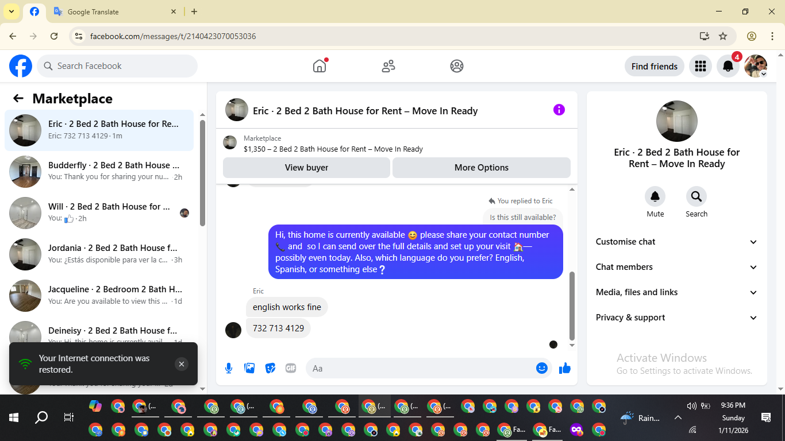Open Eric's listing thumbnail in right panel
Image resolution: width=785 pixels, height=441 pixels.
677,121
